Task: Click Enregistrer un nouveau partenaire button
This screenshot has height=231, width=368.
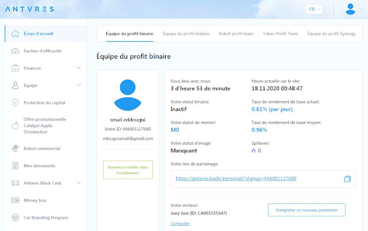Action: pyautogui.click(x=306, y=210)
